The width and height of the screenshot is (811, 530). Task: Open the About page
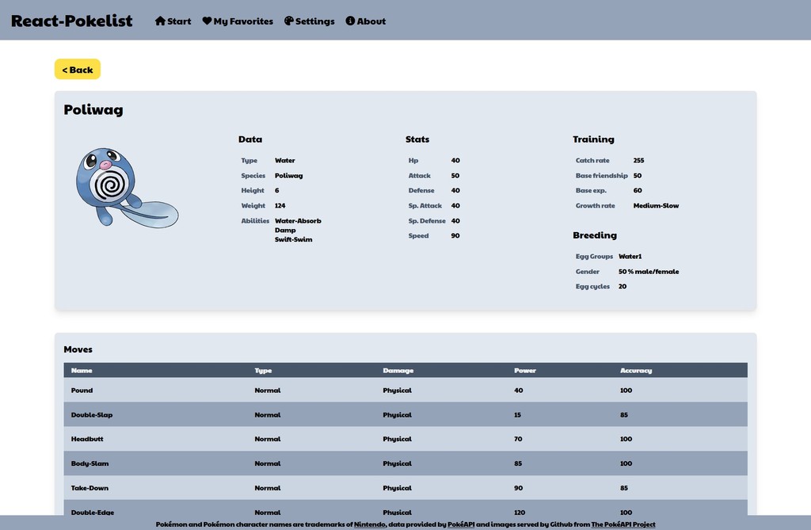coord(371,21)
